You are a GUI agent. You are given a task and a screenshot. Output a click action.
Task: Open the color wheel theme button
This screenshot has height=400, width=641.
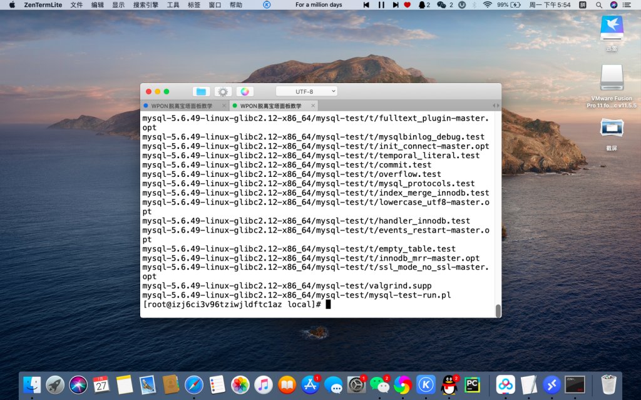click(245, 91)
